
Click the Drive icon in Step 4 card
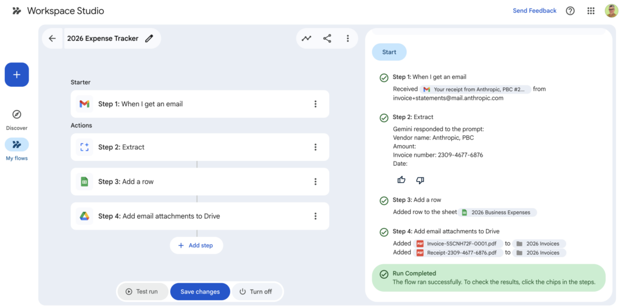coord(84,216)
